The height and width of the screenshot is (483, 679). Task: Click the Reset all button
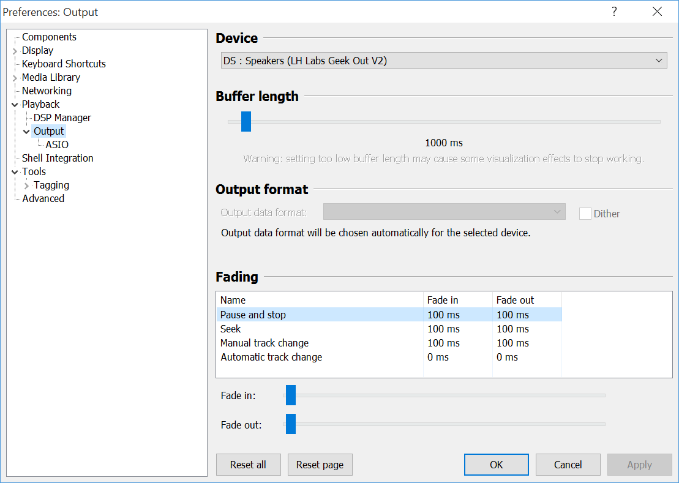point(248,465)
